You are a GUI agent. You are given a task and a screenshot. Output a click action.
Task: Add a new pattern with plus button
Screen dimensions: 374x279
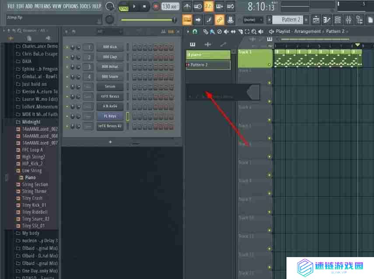tap(306, 20)
